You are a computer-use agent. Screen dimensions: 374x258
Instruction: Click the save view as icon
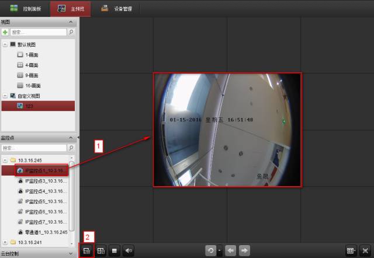coord(101,250)
